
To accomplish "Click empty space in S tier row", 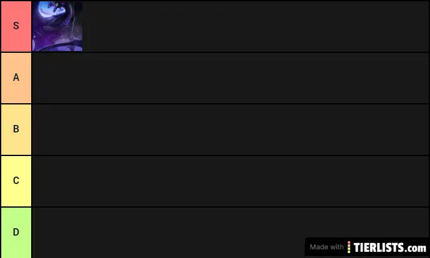I will (x=256, y=26).
